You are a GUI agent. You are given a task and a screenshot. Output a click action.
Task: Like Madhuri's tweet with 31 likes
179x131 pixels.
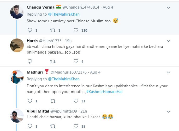point(76,101)
